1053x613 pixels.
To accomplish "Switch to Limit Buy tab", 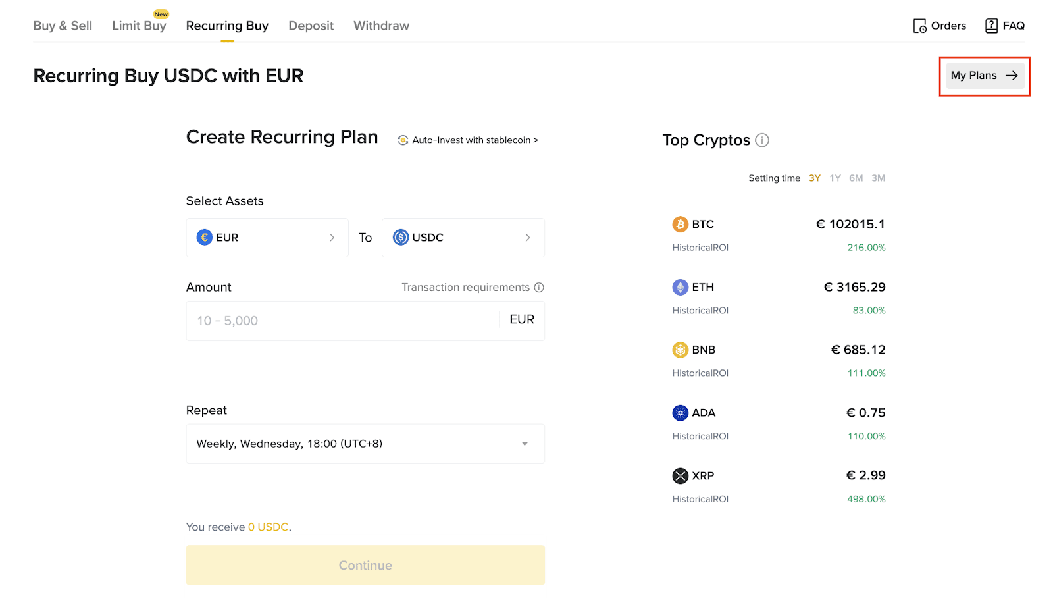I will (x=139, y=26).
